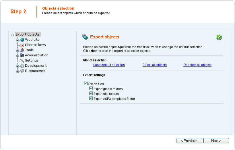The height and width of the screenshot is (150, 235).
Task: Proceed with the Next button
Action: [216, 141]
